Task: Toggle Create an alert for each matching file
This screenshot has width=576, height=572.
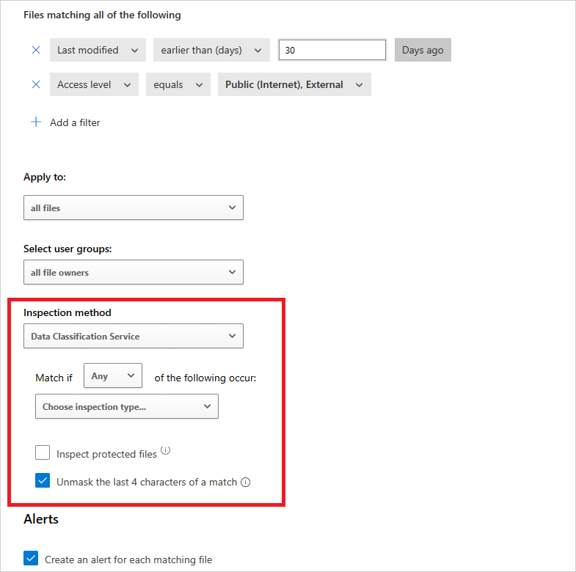Action: [x=31, y=559]
